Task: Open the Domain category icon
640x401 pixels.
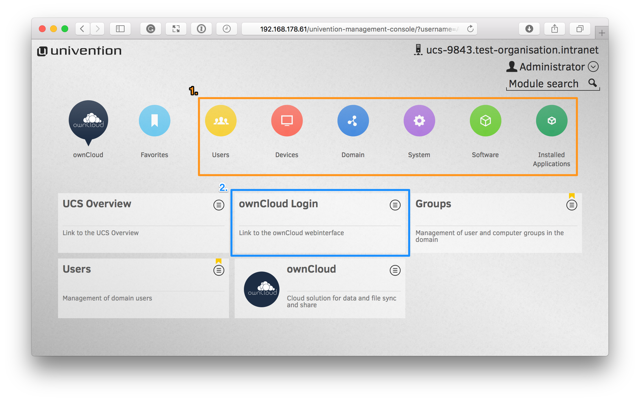Action: [353, 121]
